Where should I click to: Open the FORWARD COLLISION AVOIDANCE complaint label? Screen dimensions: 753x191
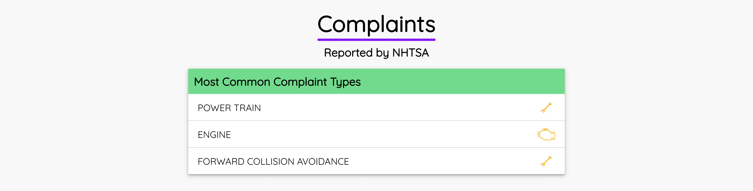273,161
